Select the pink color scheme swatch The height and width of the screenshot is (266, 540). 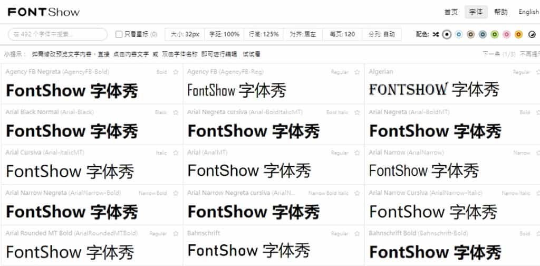[506, 34]
